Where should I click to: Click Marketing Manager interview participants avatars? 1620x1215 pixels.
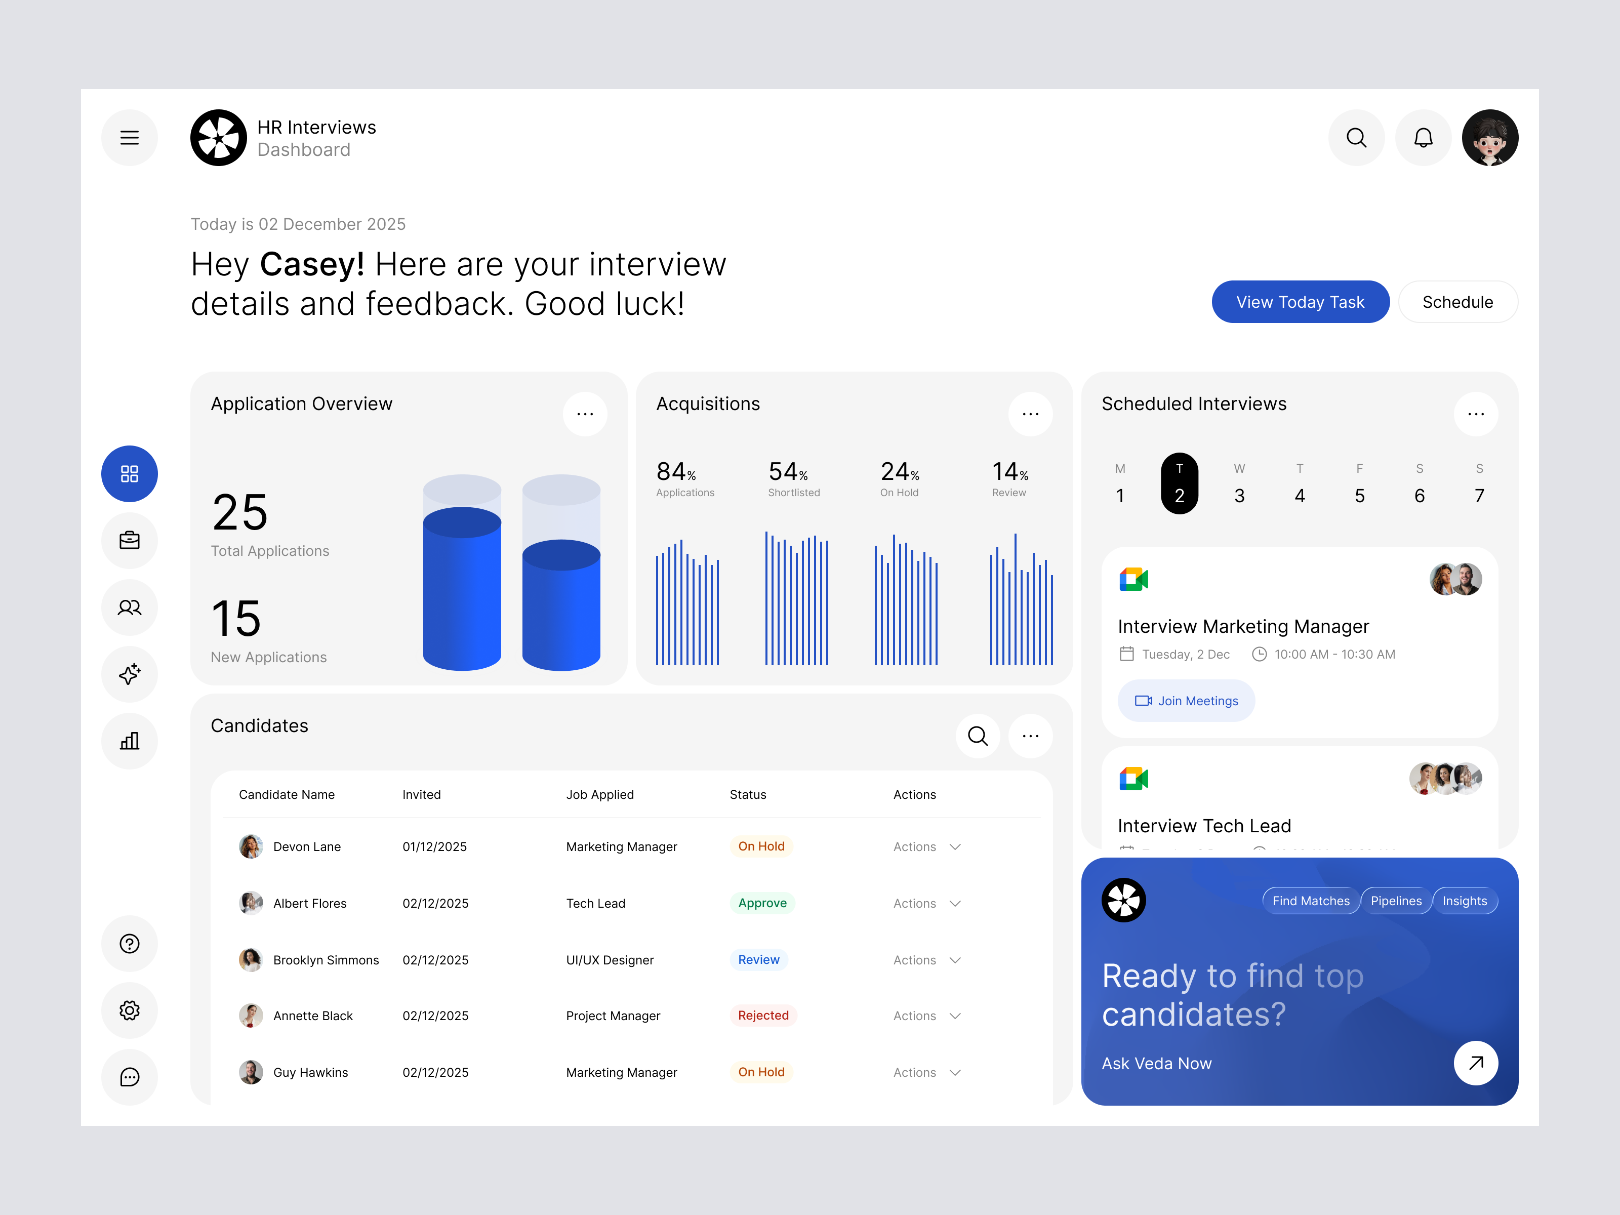1455,579
